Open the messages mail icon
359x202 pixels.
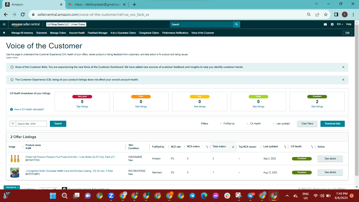325,24
